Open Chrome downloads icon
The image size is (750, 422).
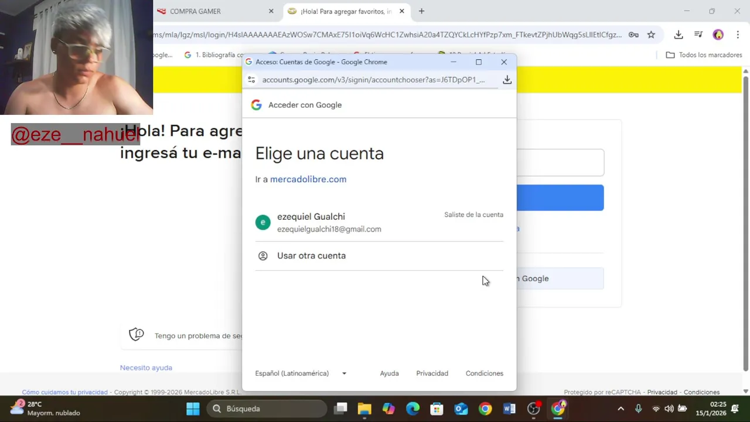coord(679,35)
